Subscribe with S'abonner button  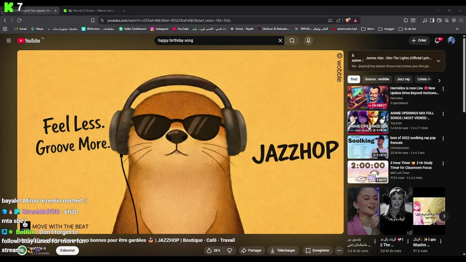click(67, 250)
